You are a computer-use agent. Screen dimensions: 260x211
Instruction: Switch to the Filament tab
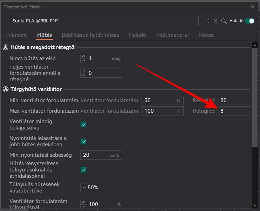(x=17, y=35)
